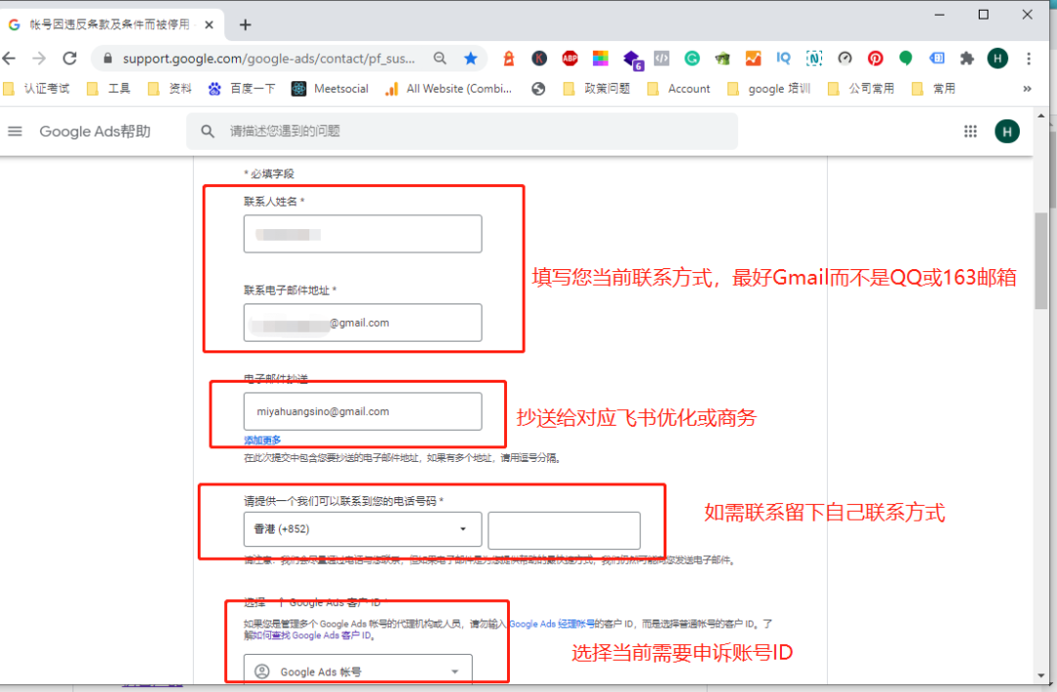Focus the 电子邮件抄送 field with miyahuangsino@gmail.com
Image resolution: width=1057 pixels, height=692 pixels.
pos(363,411)
